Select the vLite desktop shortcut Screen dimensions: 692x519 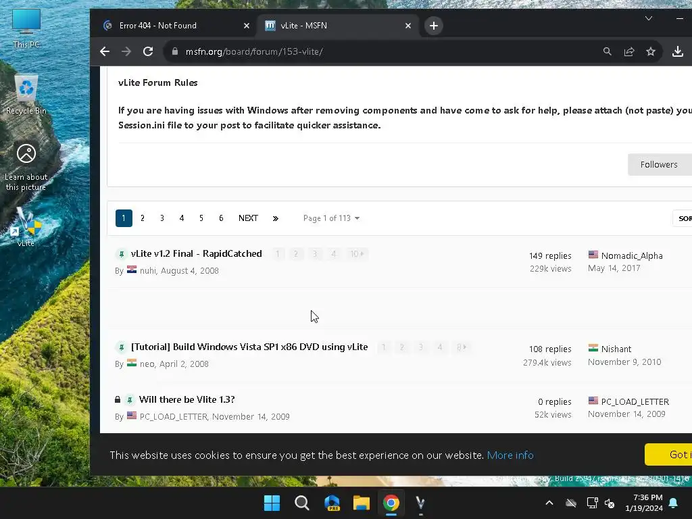point(26,227)
